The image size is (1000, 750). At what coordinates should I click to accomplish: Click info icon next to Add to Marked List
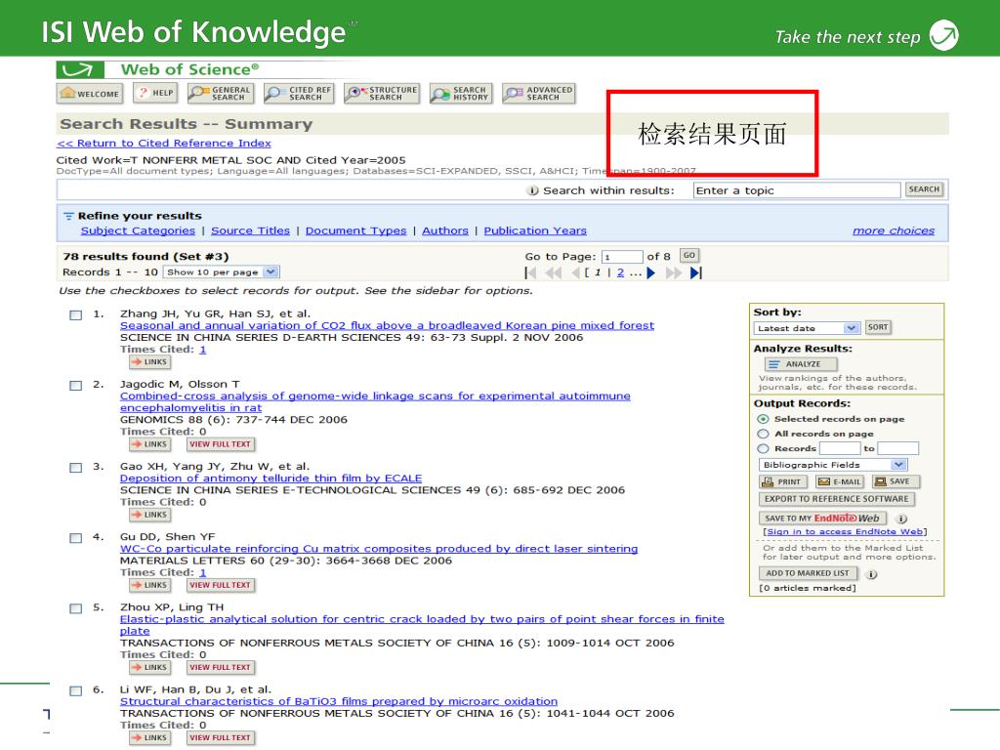872,574
